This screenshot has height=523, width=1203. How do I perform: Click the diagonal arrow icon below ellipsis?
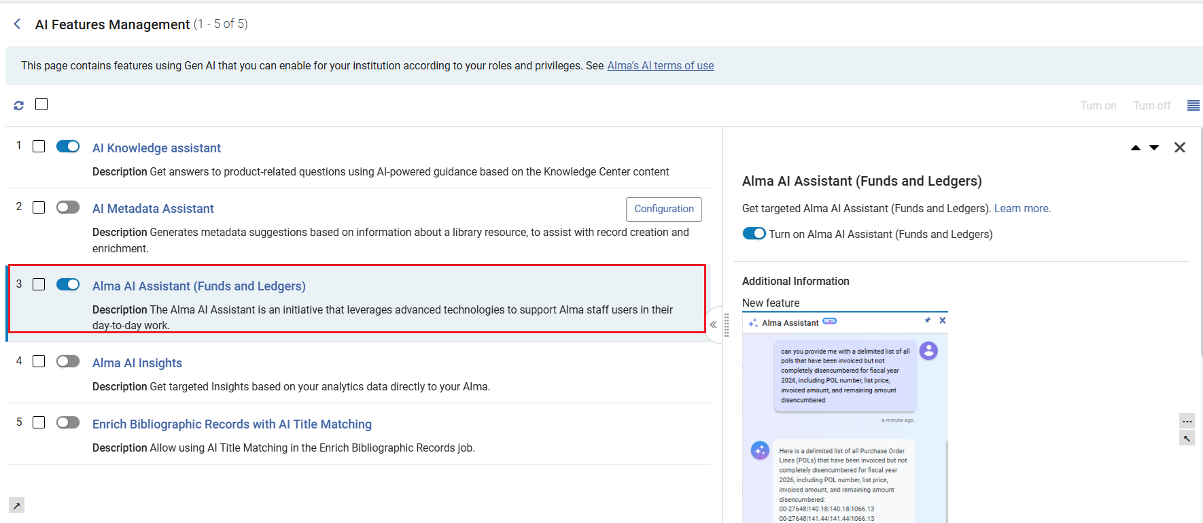point(1187,439)
